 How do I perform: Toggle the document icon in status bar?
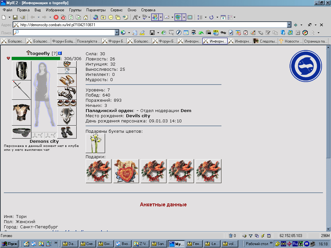pos(269,236)
